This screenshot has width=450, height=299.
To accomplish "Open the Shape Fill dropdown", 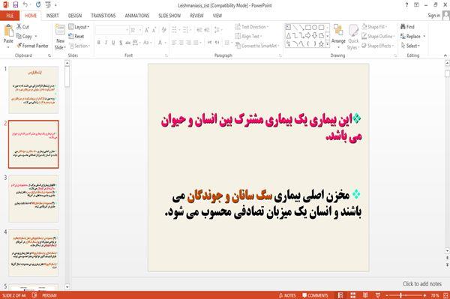I will [374, 27].
